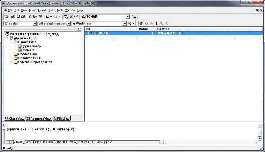This screenshot has height=152, width=265.
Task: Click the New Text File toolbar icon
Action: (x=6, y=17)
